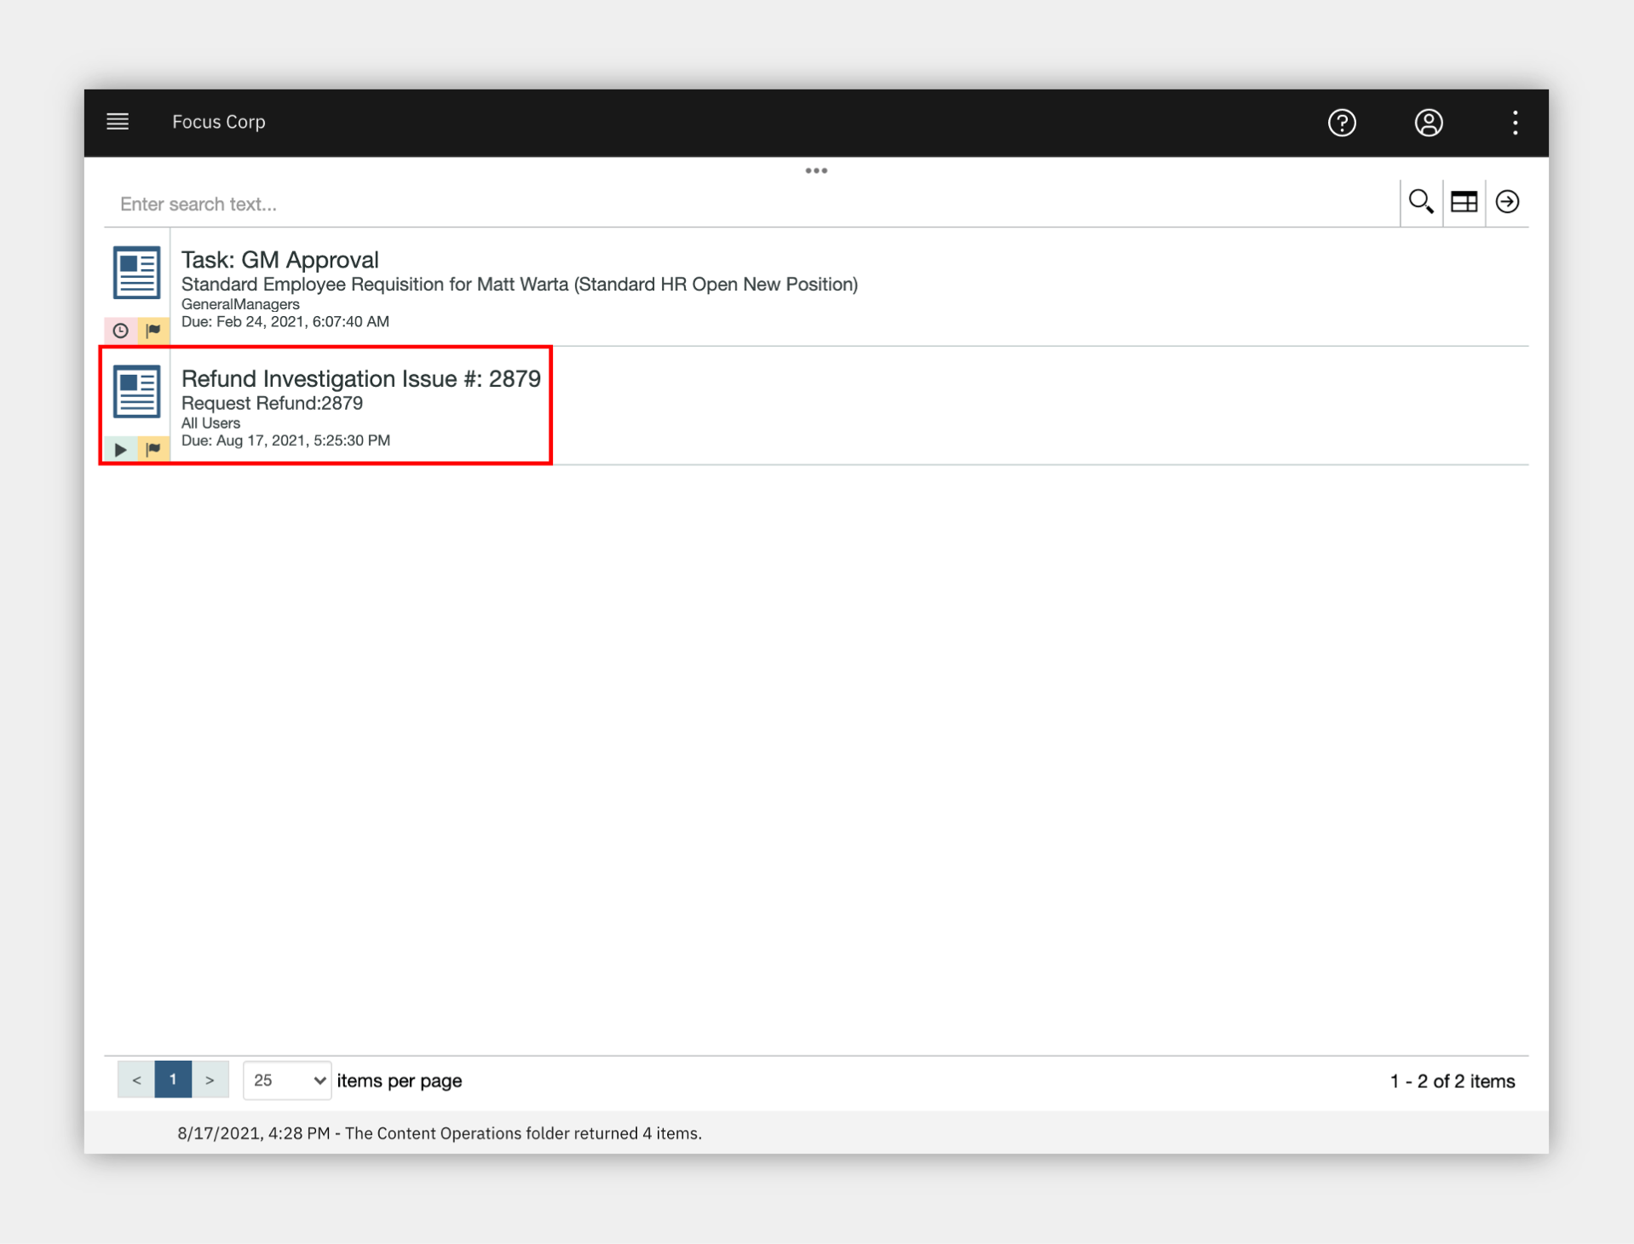Image resolution: width=1634 pixels, height=1244 pixels.
Task: Switch to table view icon
Action: [x=1464, y=202]
